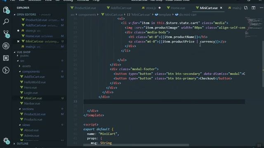Expand the assets folder
Screen dimensions: 264x148
click(x=26, y=66)
